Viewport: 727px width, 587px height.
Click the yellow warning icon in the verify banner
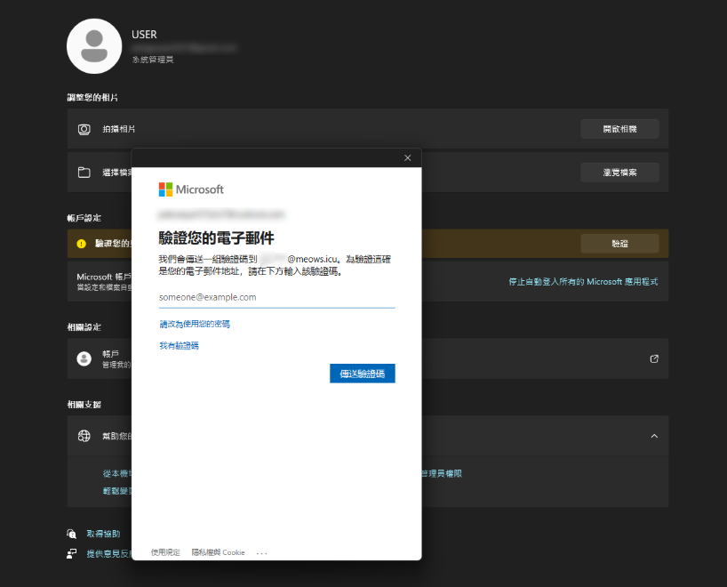81,244
